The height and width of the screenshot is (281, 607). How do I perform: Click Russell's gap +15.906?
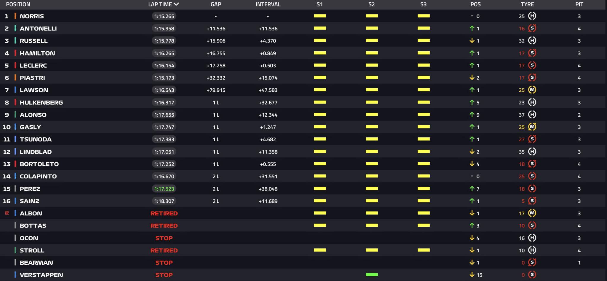tap(216, 41)
